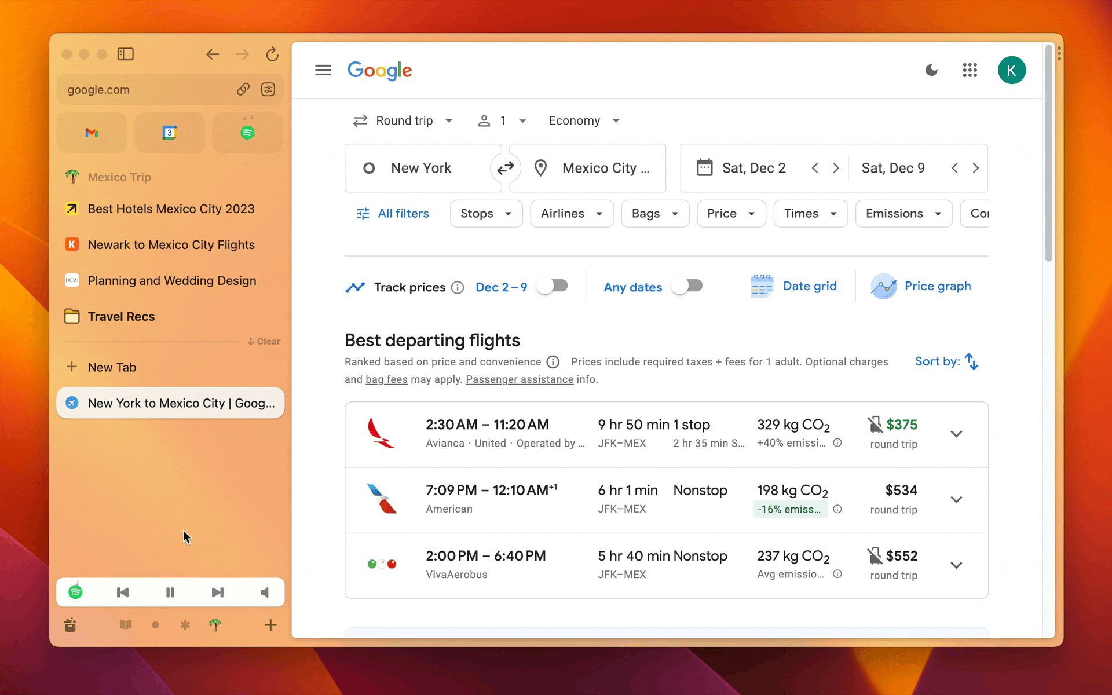
Task: Open Google apps grid launcher
Action: tap(970, 70)
